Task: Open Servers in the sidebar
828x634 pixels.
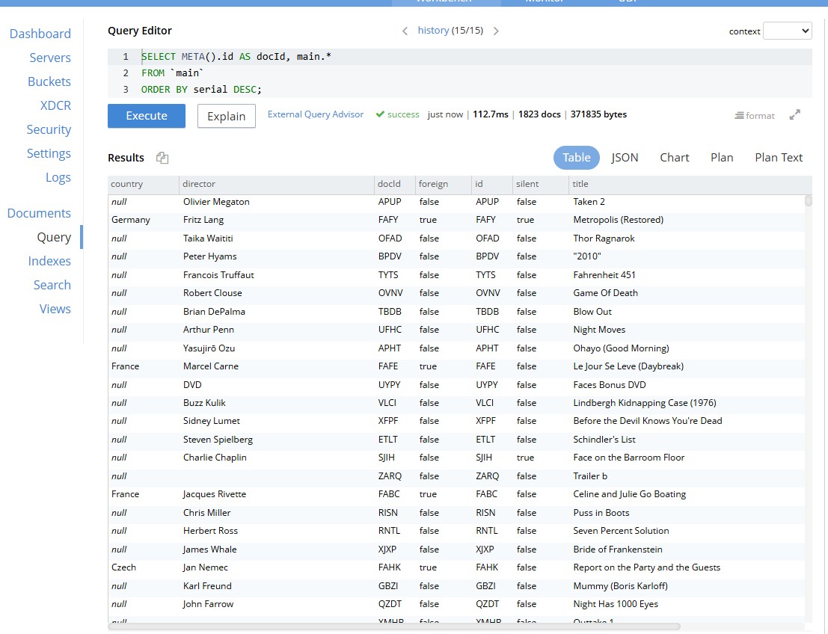Action: (x=50, y=58)
